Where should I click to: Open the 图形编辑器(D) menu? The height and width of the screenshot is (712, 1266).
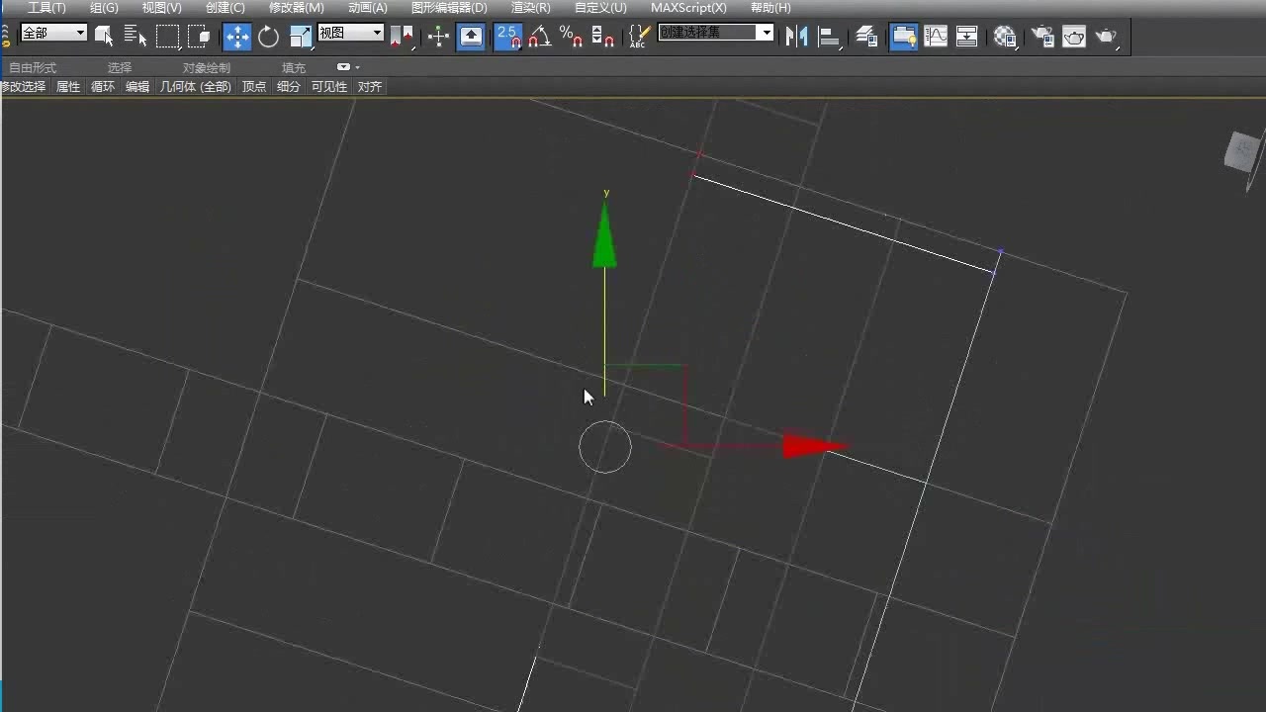point(448,8)
